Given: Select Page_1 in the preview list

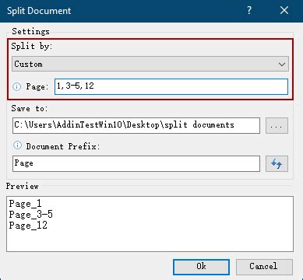Looking at the screenshot, I should coord(26,204).
